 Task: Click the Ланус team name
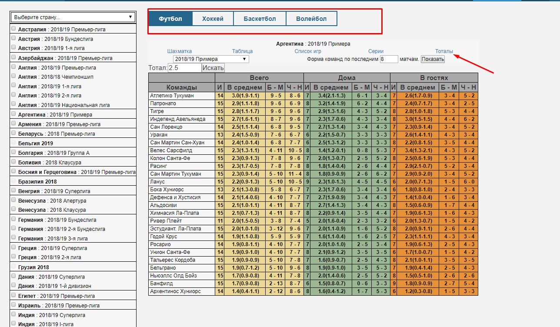[157, 182]
